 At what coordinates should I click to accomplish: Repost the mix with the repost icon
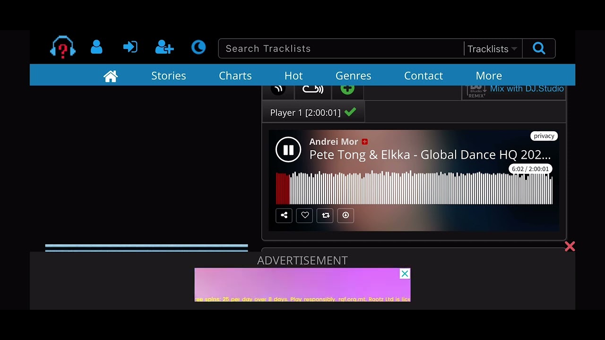click(325, 215)
